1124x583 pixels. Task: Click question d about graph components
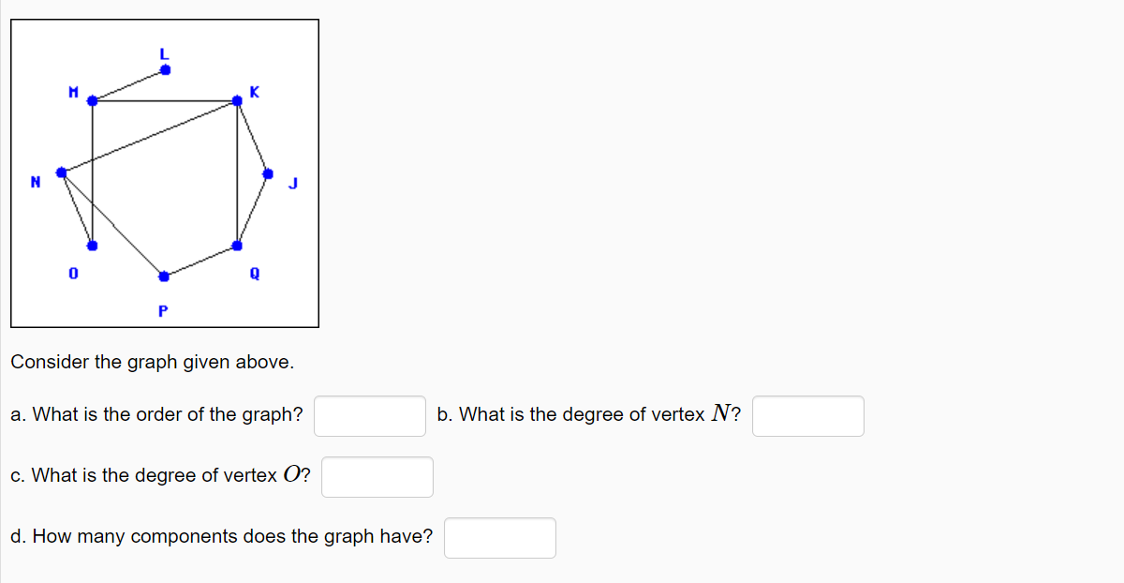tap(221, 536)
